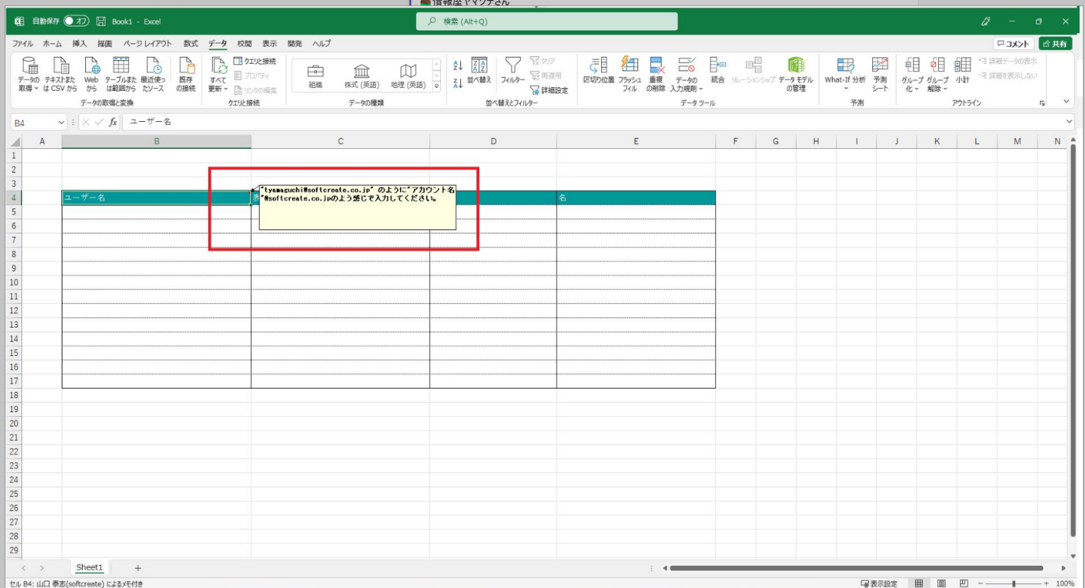The height and width of the screenshot is (588, 1085).
Task: Create a Forecast Sheet (予測シート)
Action: pos(880,74)
